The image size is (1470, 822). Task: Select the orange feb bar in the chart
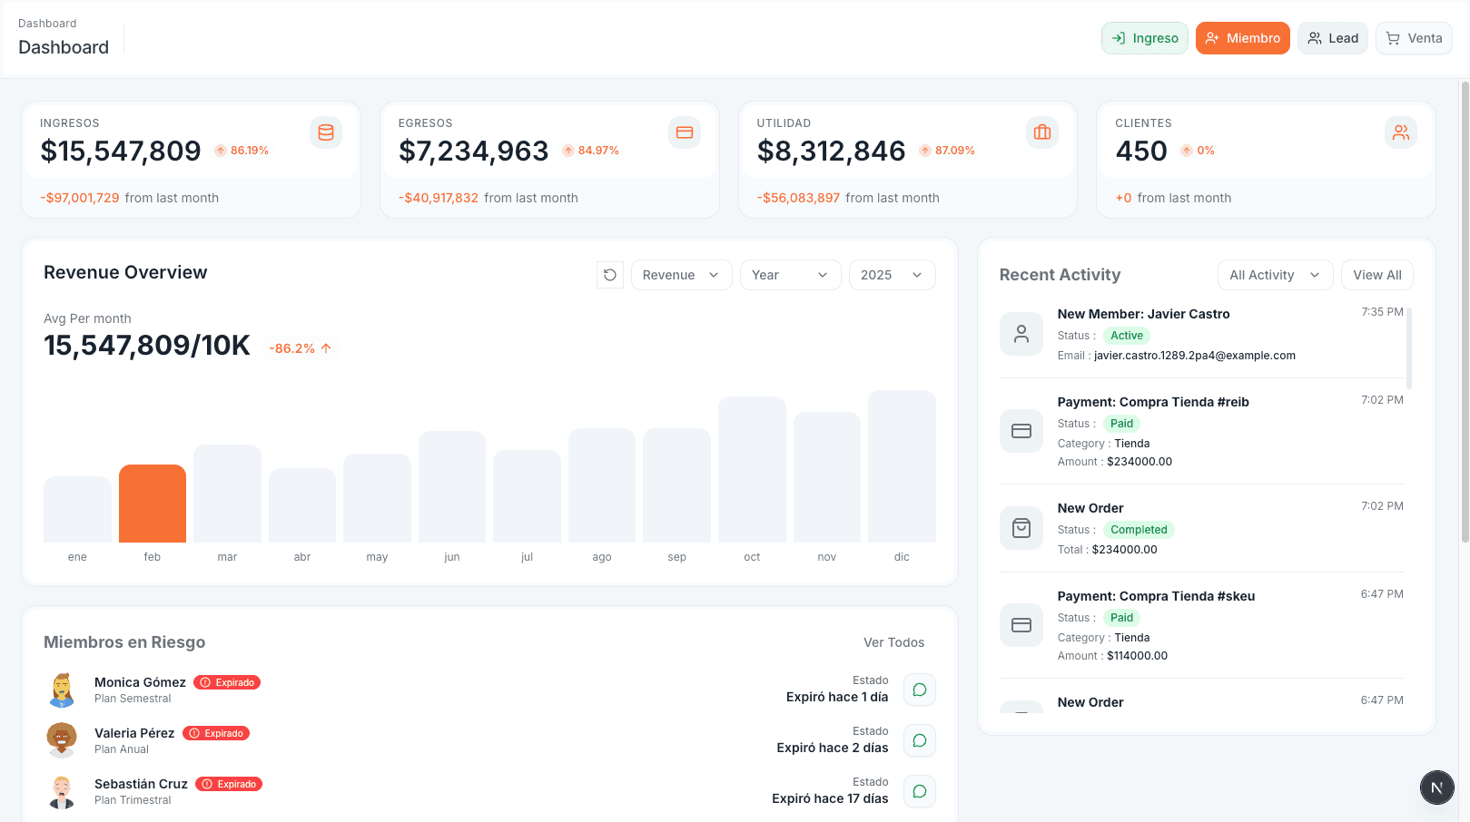click(152, 502)
